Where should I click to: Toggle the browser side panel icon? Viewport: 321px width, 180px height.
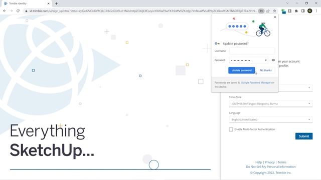coord(303,11)
